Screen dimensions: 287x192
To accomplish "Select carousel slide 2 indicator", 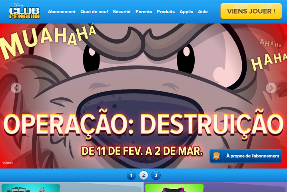I will [143, 175].
